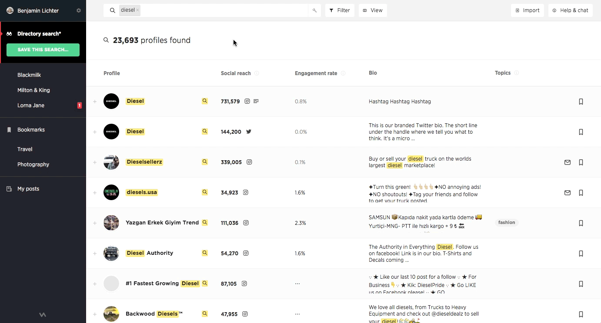Expand the Backwood Diesels row
601x323 pixels.
tap(94, 314)
